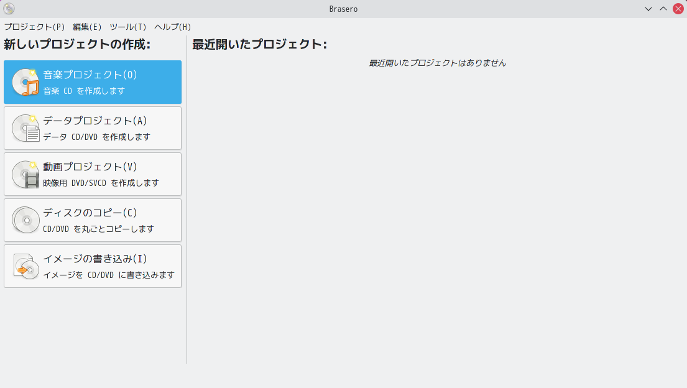Start a 動画プロジェクト(V) video project
Viewport: 687px width, 388px height.
pyautogui.click(x=93, y=174)
